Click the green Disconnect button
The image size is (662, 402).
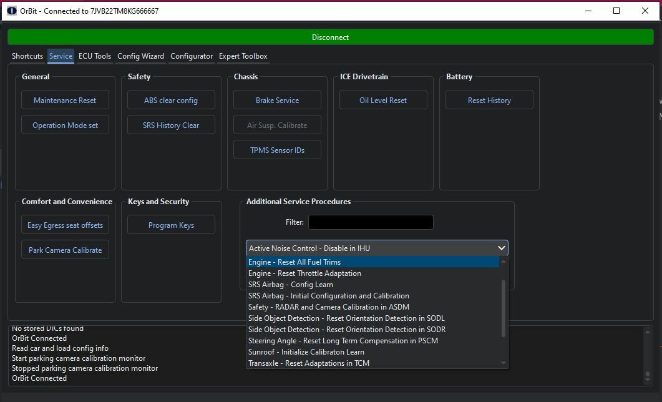pyautogui.click(x=330, y=37)
